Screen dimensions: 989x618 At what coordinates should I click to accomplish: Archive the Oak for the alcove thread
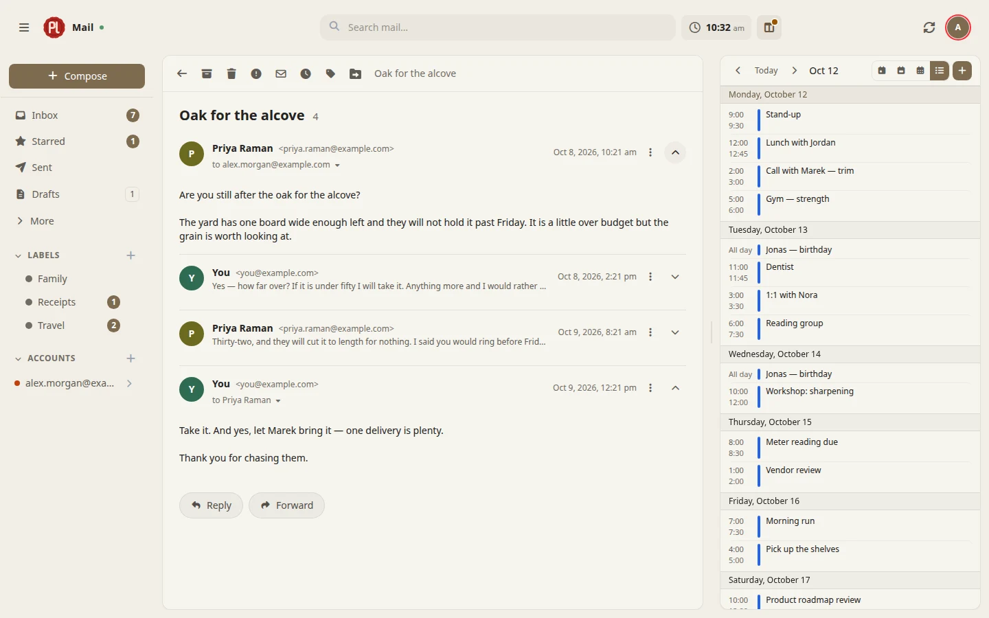(207, 73)
